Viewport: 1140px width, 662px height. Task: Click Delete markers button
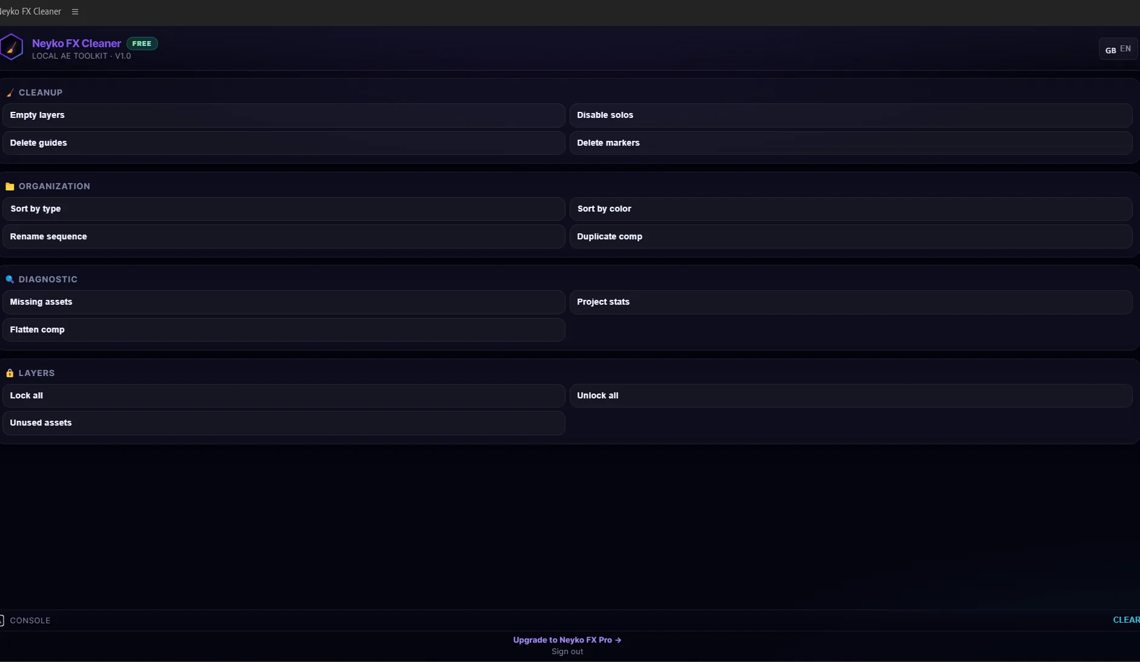point(851,143)
